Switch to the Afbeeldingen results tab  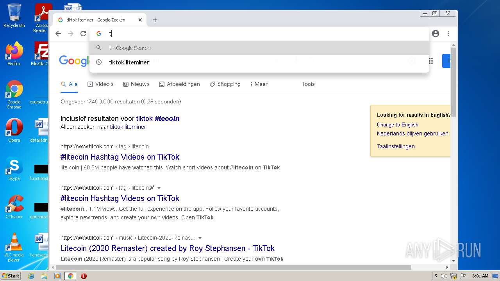click(179, 84)
